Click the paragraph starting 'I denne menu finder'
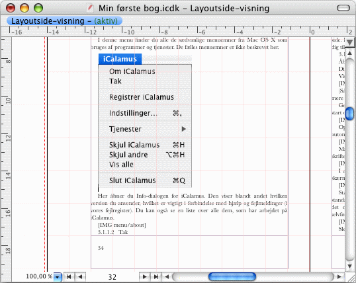This screenshot has height=283, width=356. pos(189,44)
